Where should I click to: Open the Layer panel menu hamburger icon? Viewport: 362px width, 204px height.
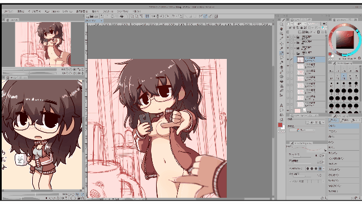(288, 32)
